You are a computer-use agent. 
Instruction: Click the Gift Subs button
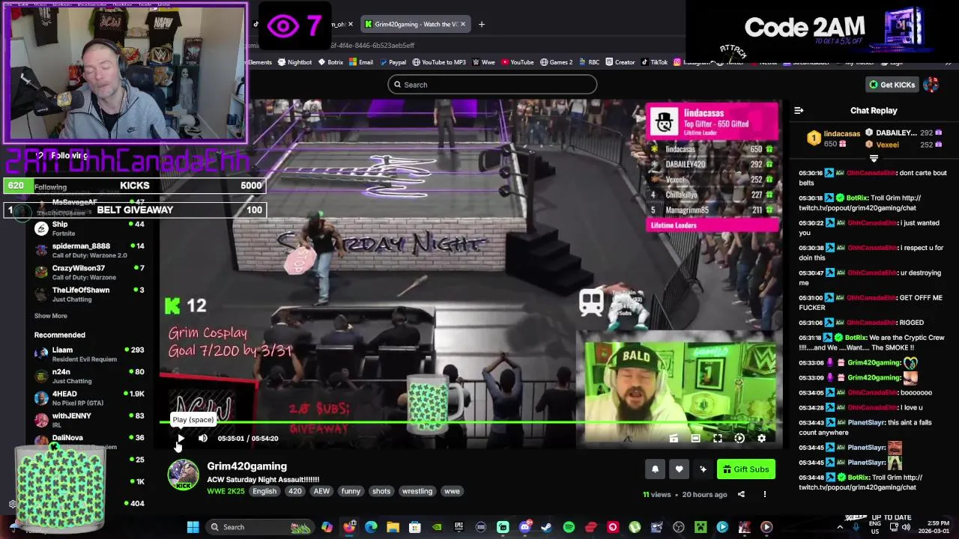(x=746, y=469)
